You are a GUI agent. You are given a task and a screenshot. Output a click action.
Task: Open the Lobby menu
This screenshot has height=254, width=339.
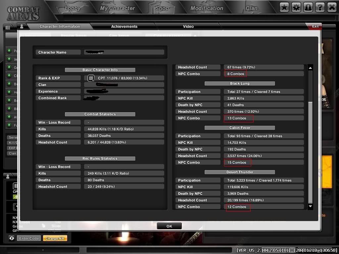point(73,8)
